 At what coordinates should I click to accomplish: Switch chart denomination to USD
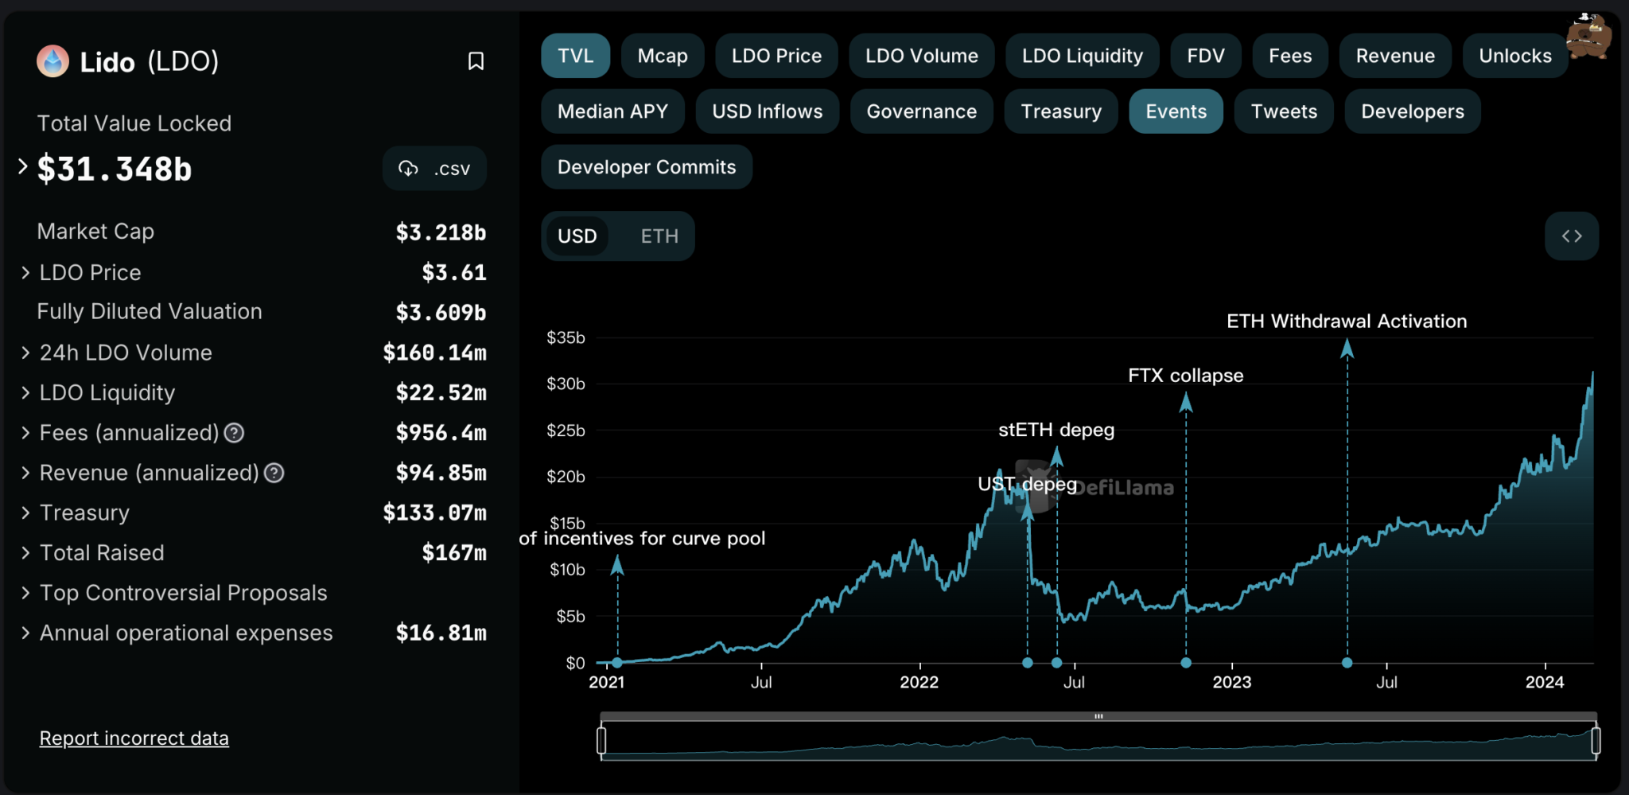(x=577, y=236)
